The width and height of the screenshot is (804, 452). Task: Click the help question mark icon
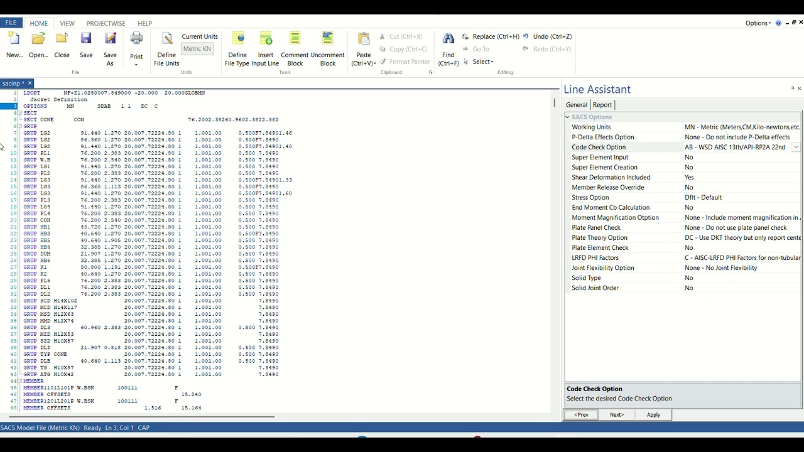point(779,23)
